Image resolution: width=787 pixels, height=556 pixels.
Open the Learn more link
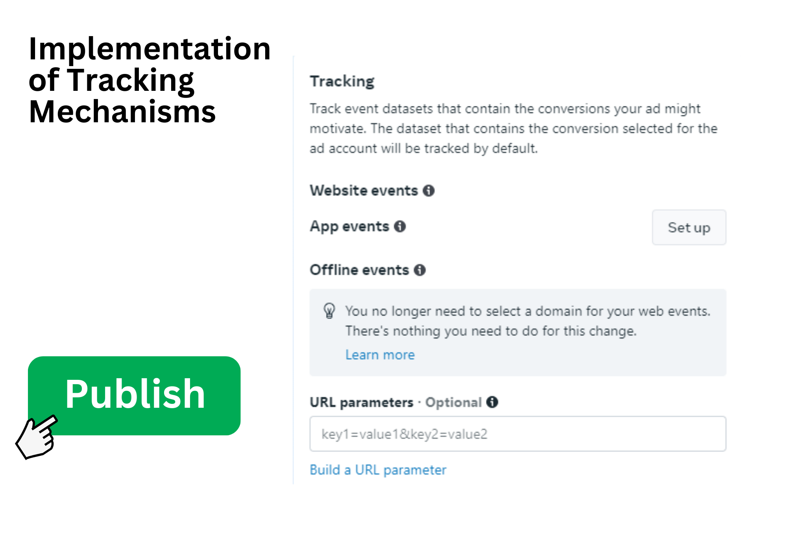click(x=380, y=355)
